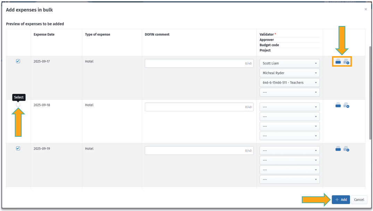The height and width of the screenshot is (211, 373).
Task: Click the stacked-cards plus icon in 2025-09-18 row
Action: (x=346, y=105)
